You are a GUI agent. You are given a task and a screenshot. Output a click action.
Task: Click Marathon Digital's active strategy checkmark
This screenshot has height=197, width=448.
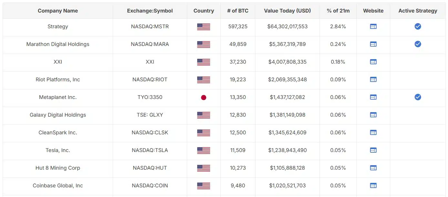pyautogui.click(x=418, y=44)
